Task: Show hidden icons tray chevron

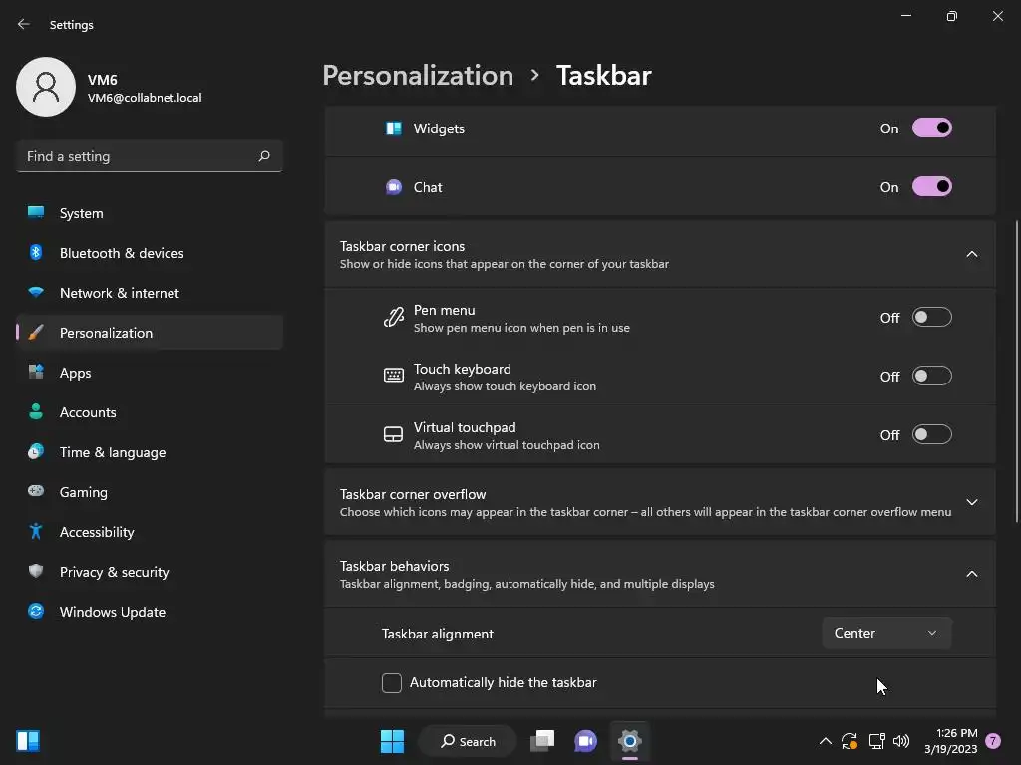Action: pyautogui.click(x=825, y=741)
